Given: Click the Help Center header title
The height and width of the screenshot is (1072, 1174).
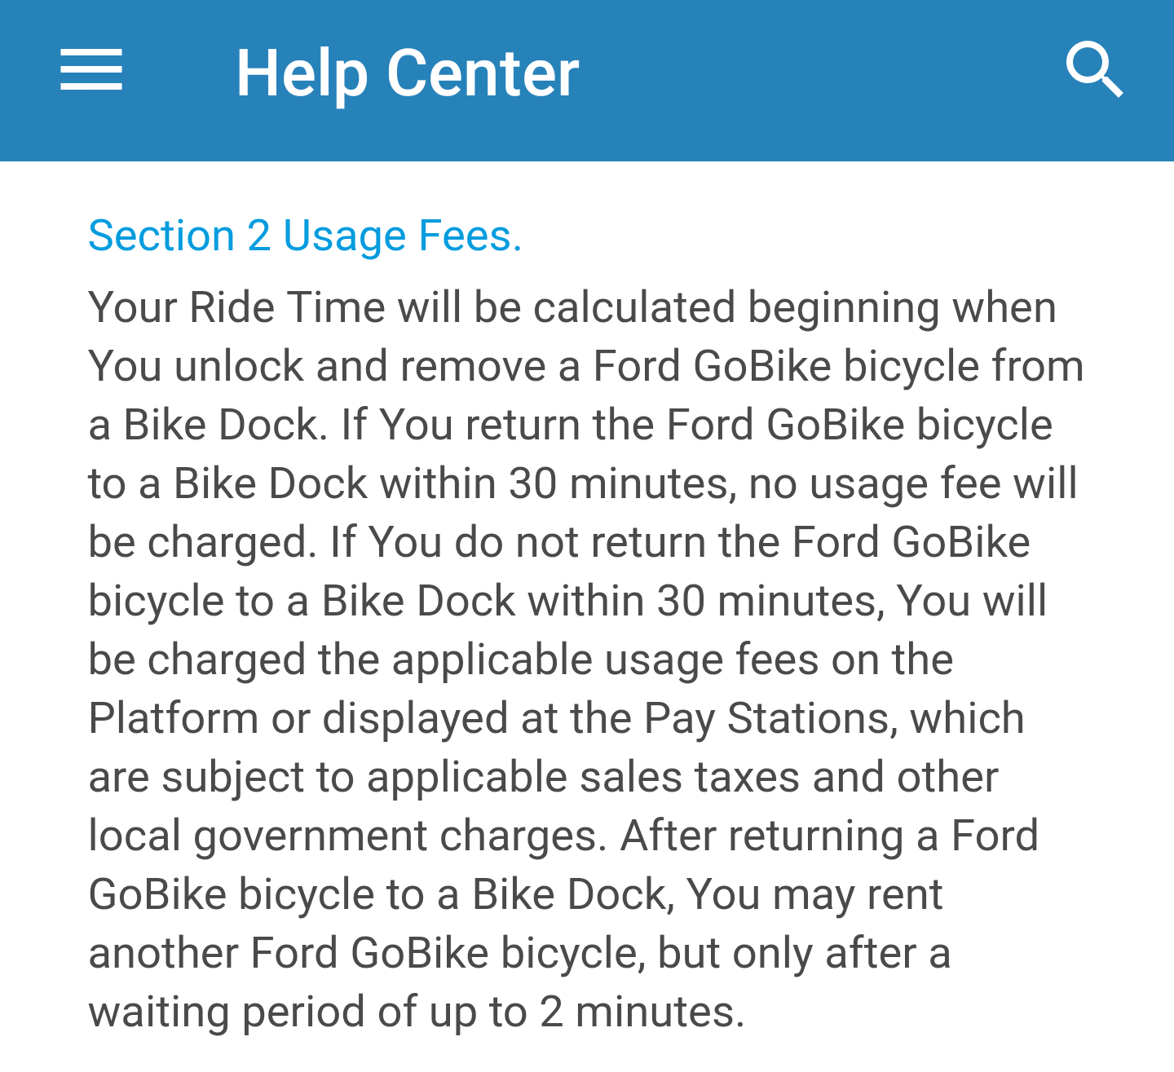Looking at the screenshot, I should 407,73.
